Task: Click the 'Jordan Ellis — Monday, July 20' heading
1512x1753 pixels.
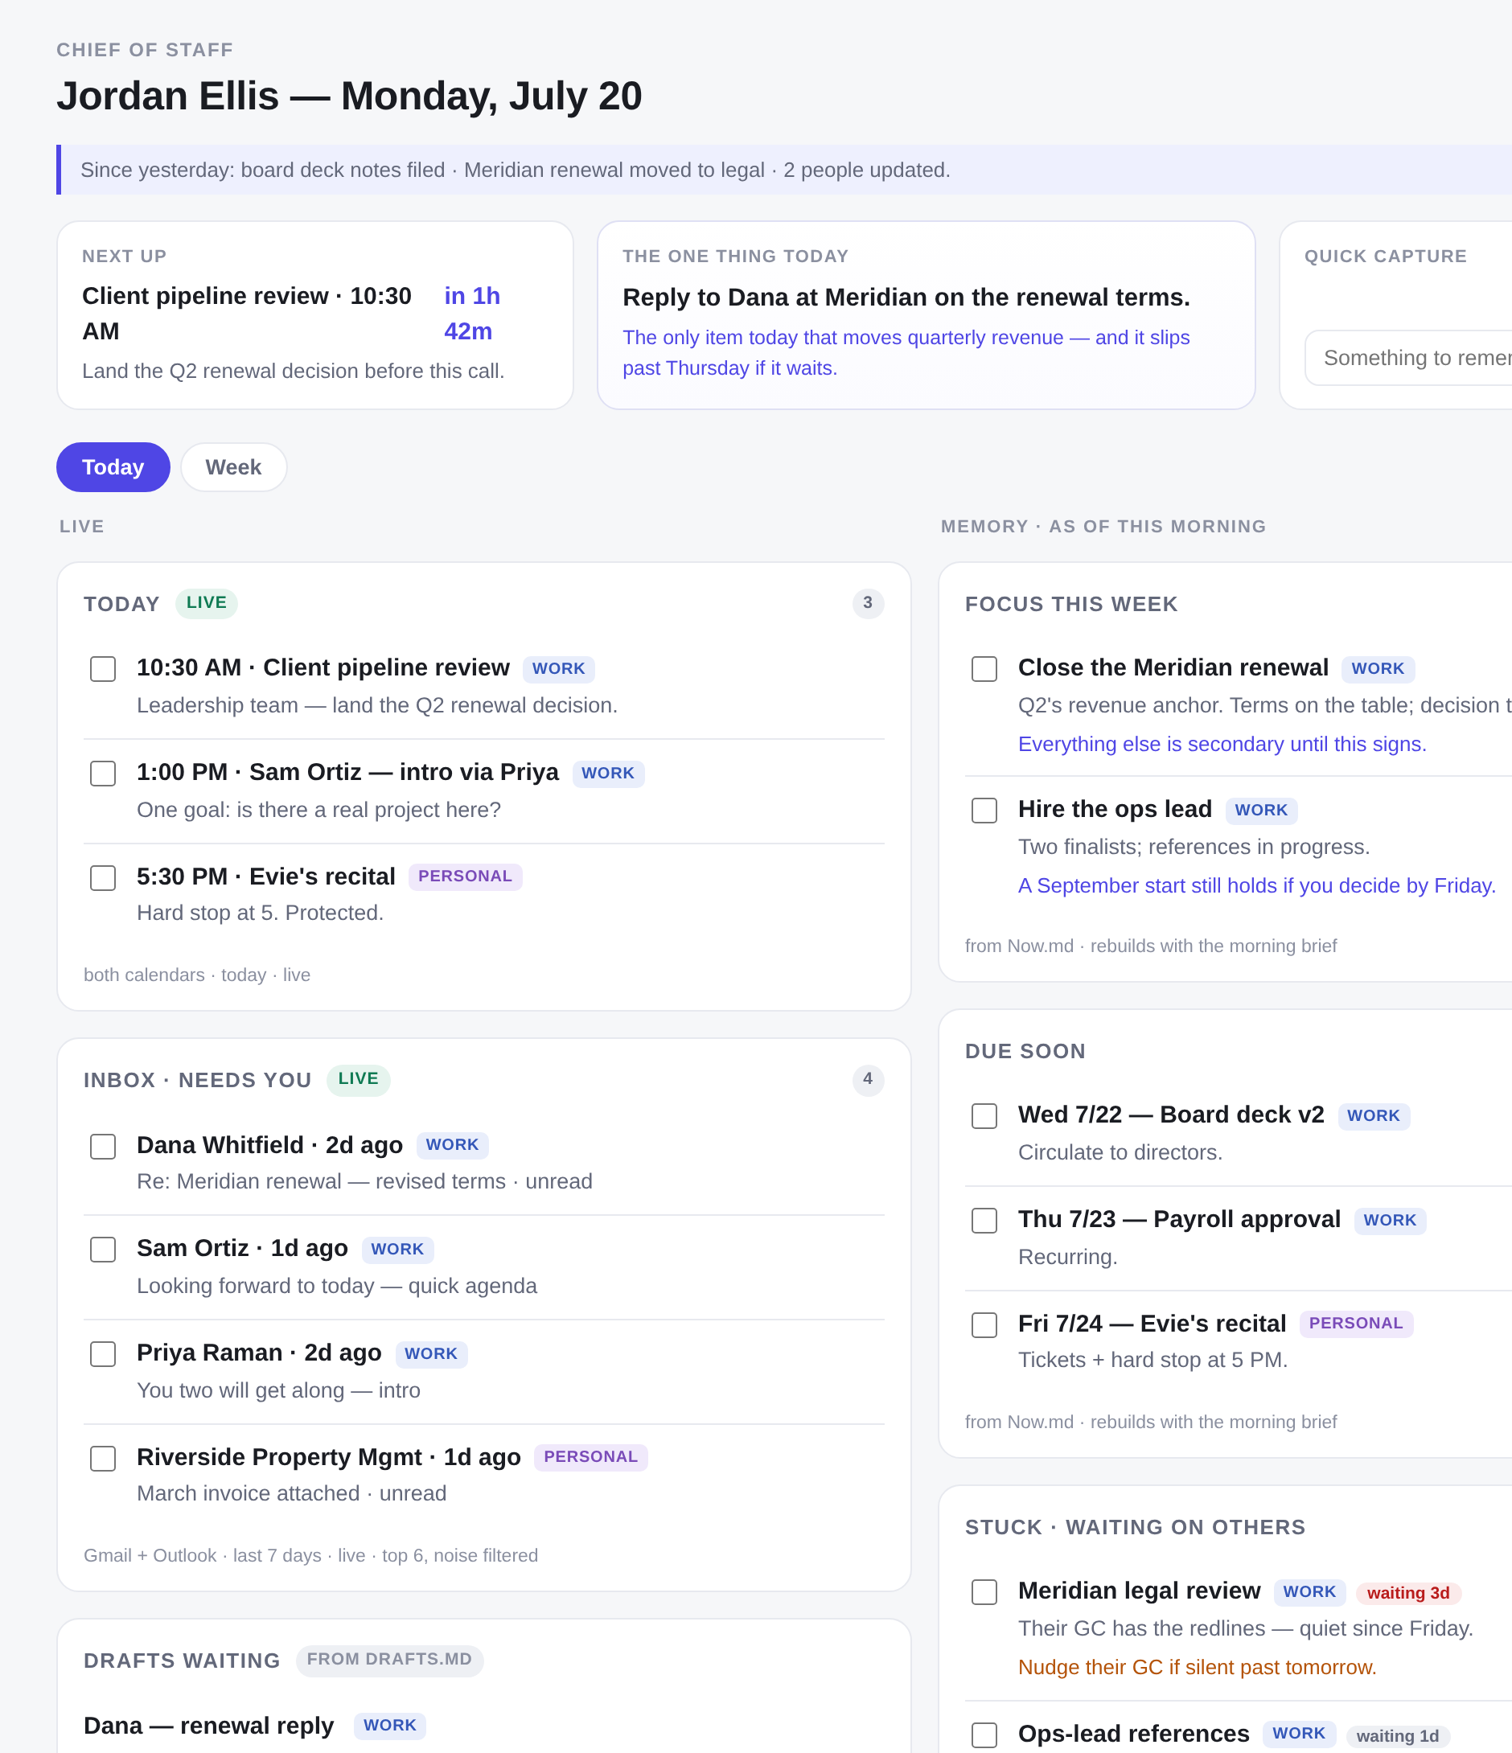Action: pyautogui.click(x=349, y=96)
